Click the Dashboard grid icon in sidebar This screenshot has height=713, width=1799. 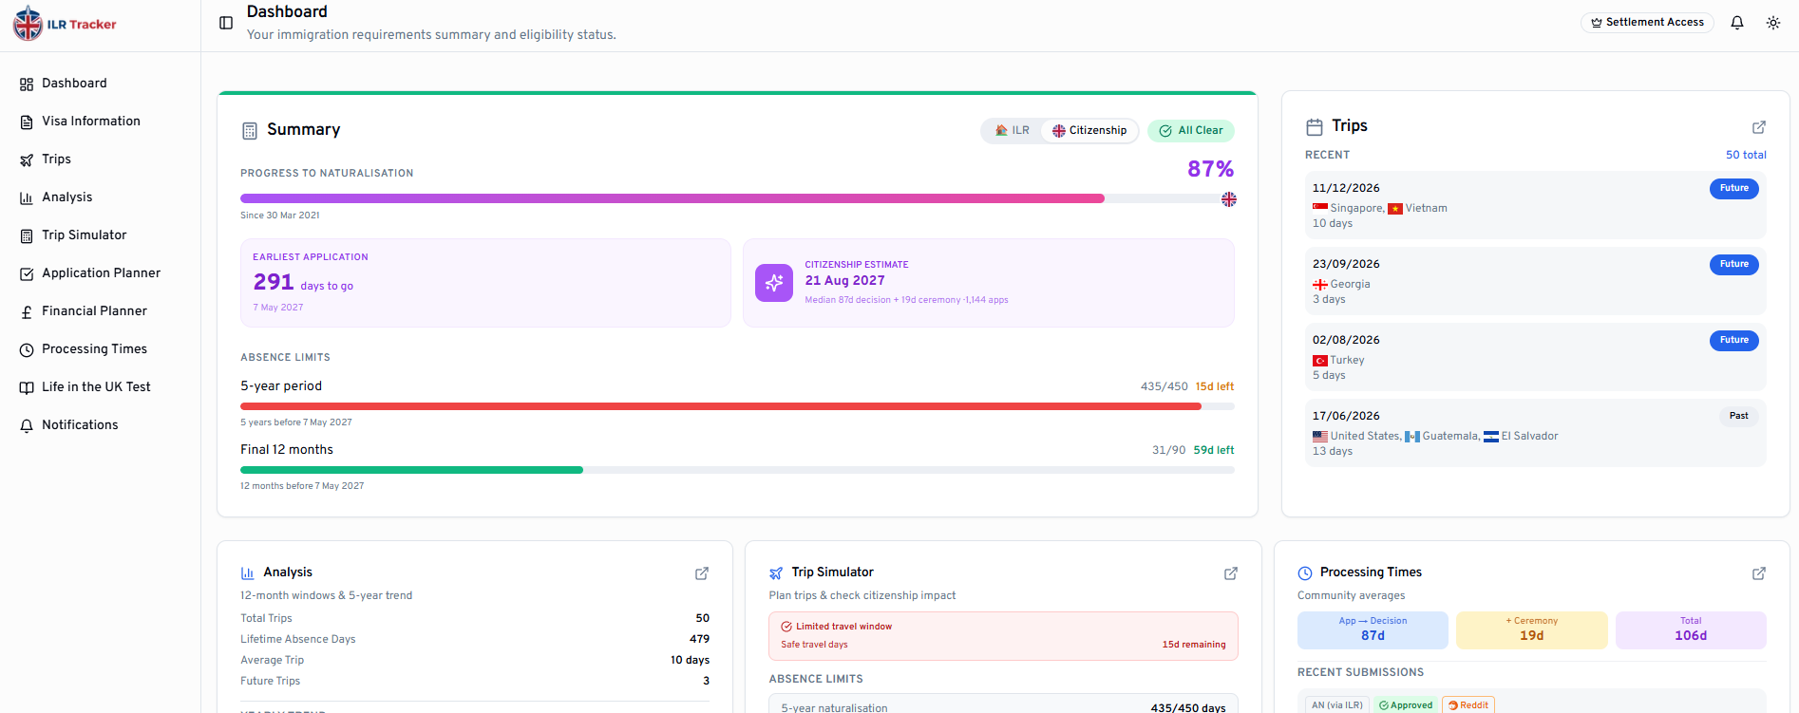[27, 84]
